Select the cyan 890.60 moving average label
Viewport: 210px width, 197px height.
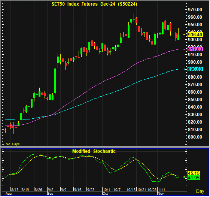(195, 69)
